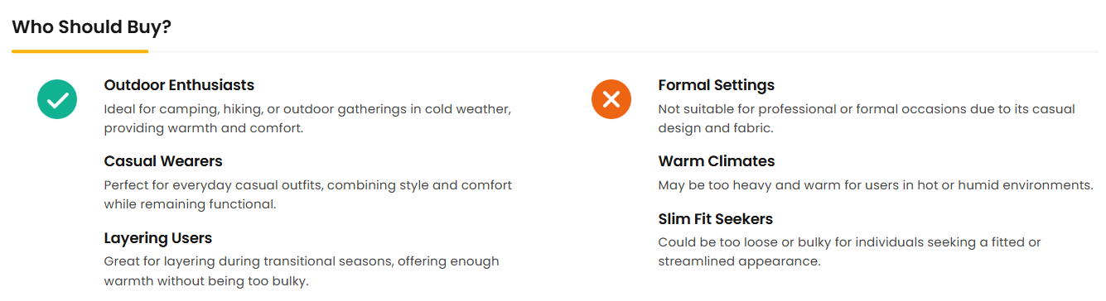Click the camping and hiking description text

point(307,119)
